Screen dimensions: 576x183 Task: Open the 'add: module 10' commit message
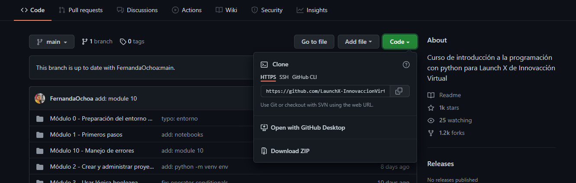pos(116,98)
